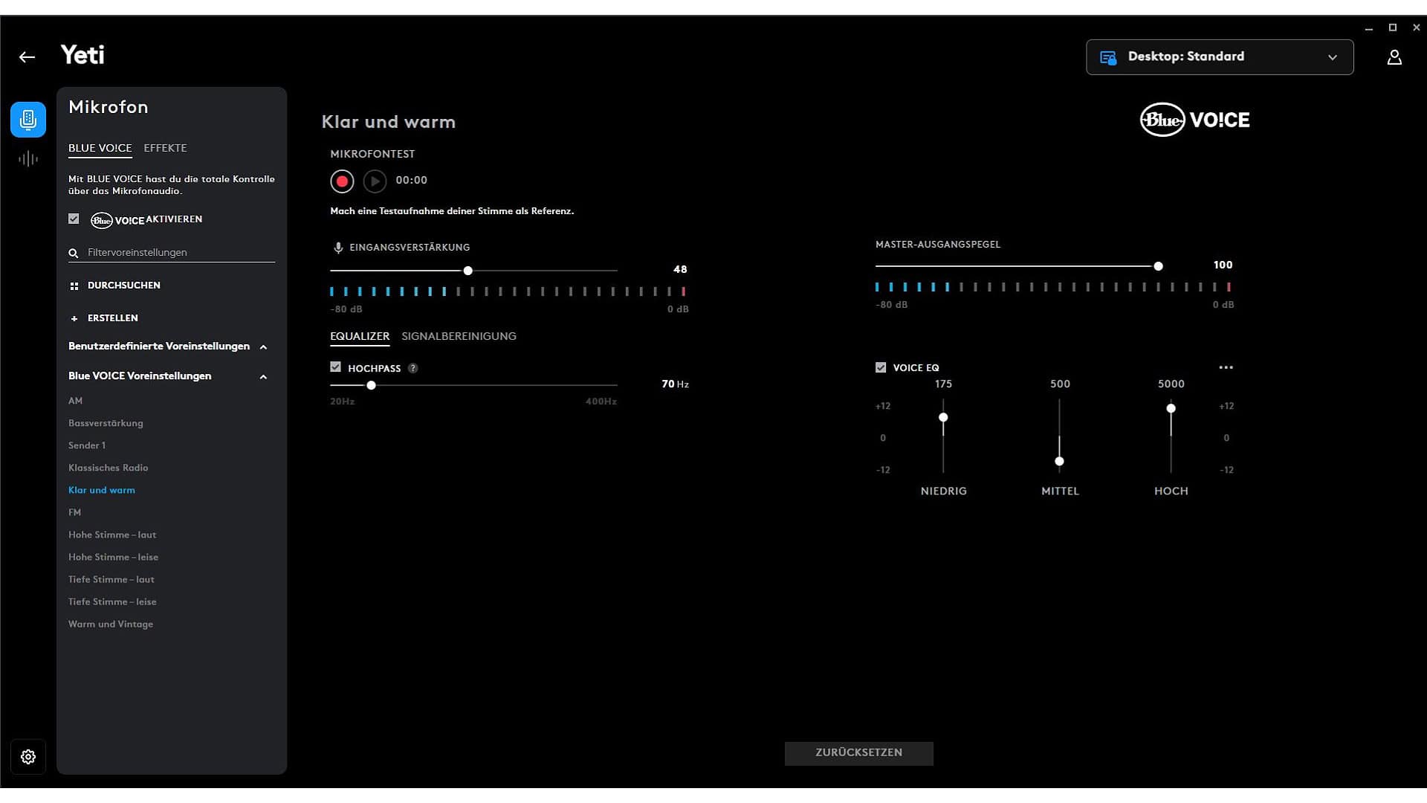Click the input gain value 48
1427x803 pixels.
click(680, 269)
